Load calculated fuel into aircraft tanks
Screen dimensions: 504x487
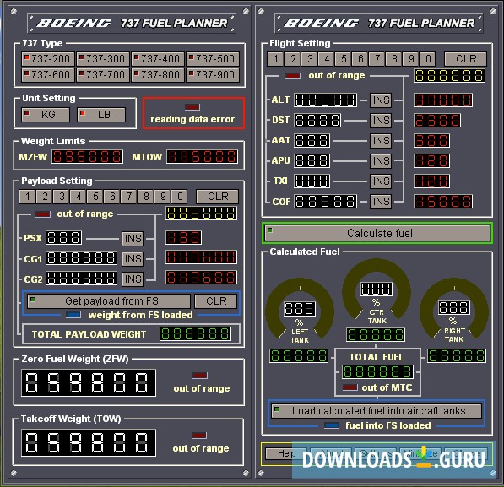click(377, 411)
